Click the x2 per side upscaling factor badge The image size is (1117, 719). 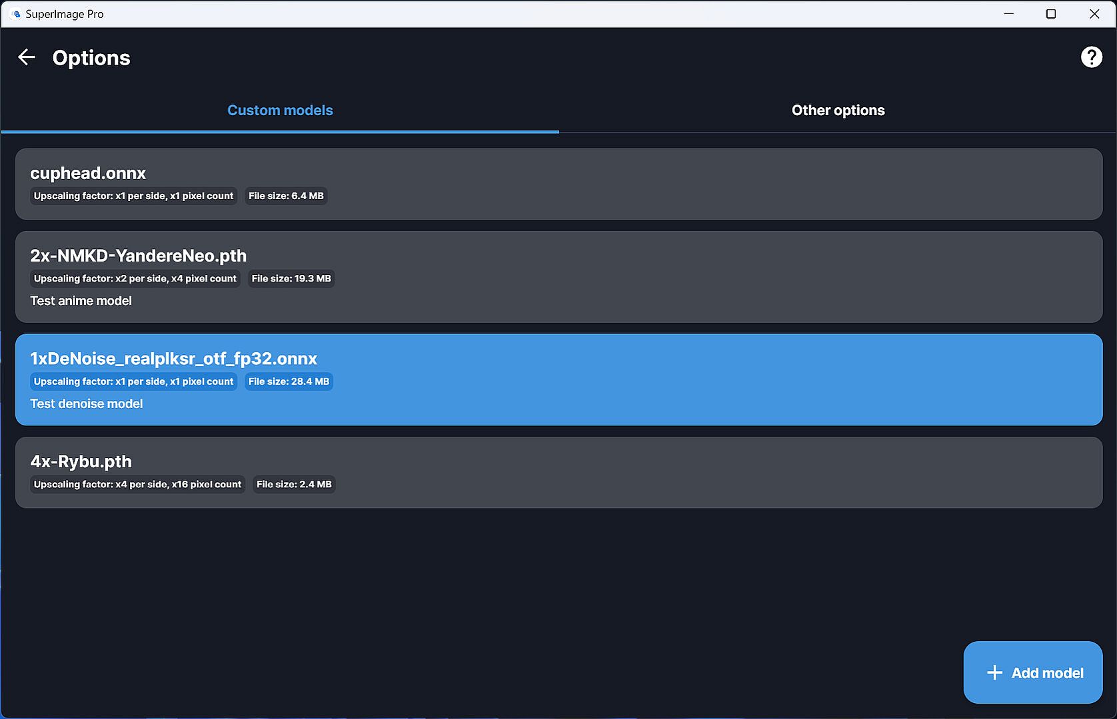pos(135,278)
